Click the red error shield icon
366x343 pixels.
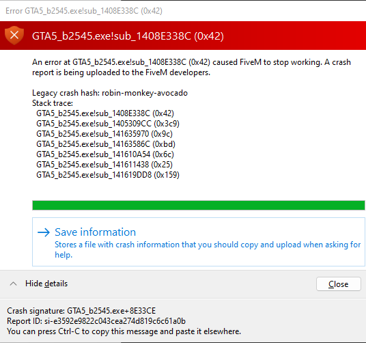coord(14,36)
